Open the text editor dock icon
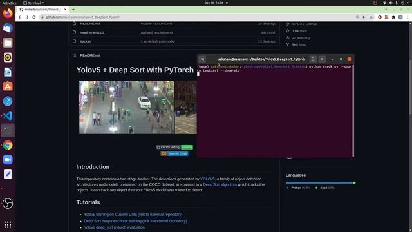Viewport: 412px width, 232px height. pyautogui.click(x=8, y=175)
